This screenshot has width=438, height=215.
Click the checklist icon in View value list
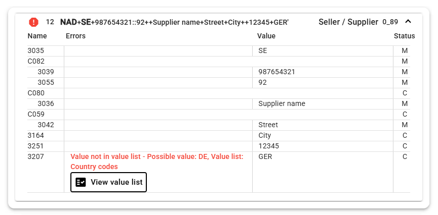pos(81,182)
